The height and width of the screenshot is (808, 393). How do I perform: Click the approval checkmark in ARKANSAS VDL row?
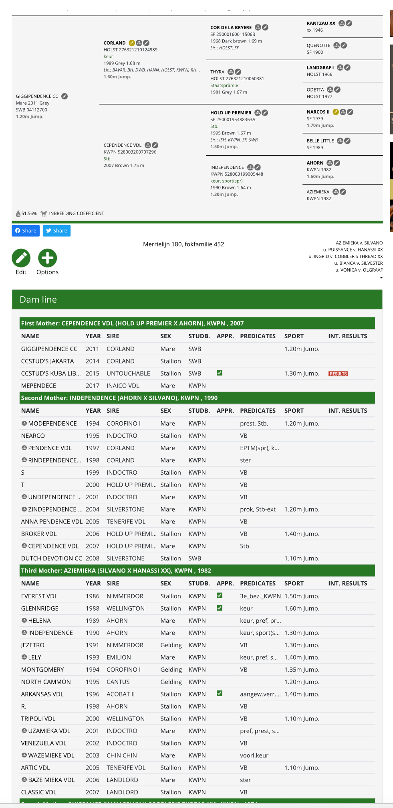(220, 693)
